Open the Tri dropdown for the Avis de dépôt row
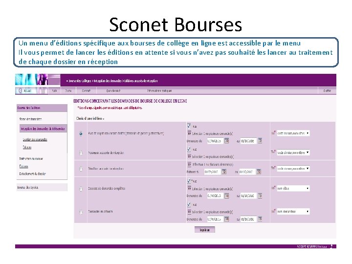Viewport: 352px width, 264px height. coord(293,133)
